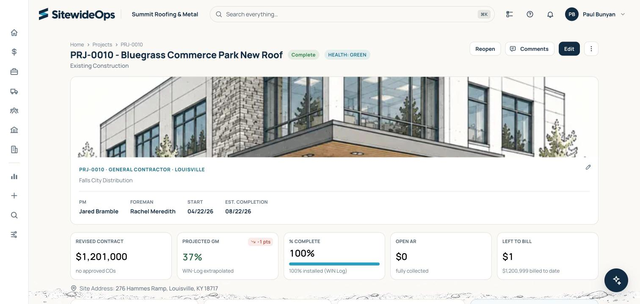Click the Projected GM 37% value

pos(192,257)
